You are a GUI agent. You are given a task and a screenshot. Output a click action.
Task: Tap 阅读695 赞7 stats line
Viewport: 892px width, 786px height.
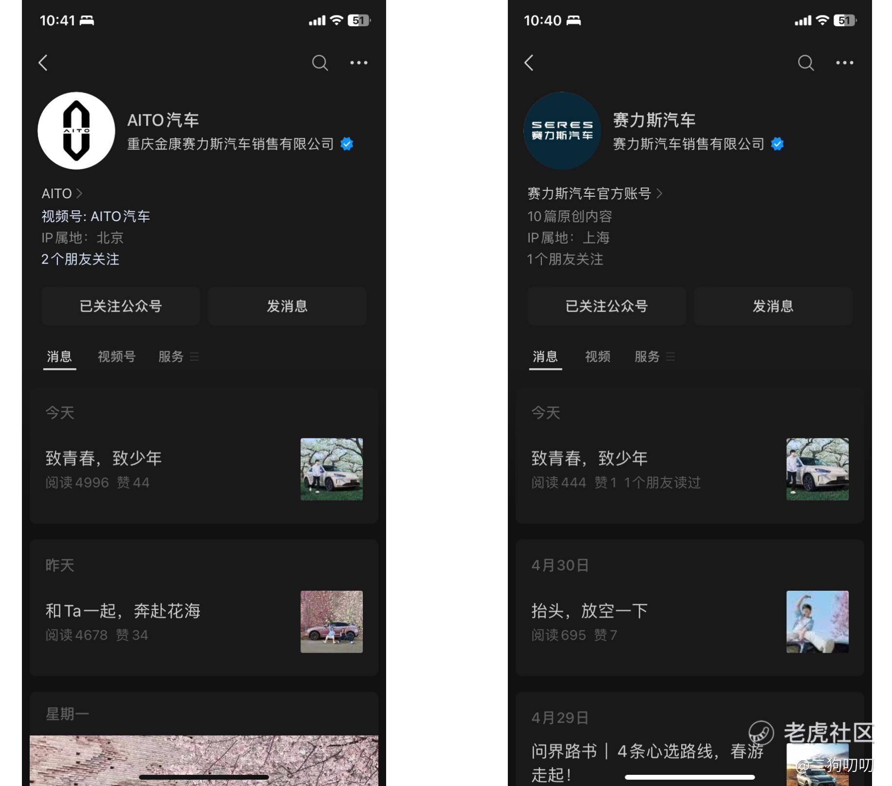574,635
